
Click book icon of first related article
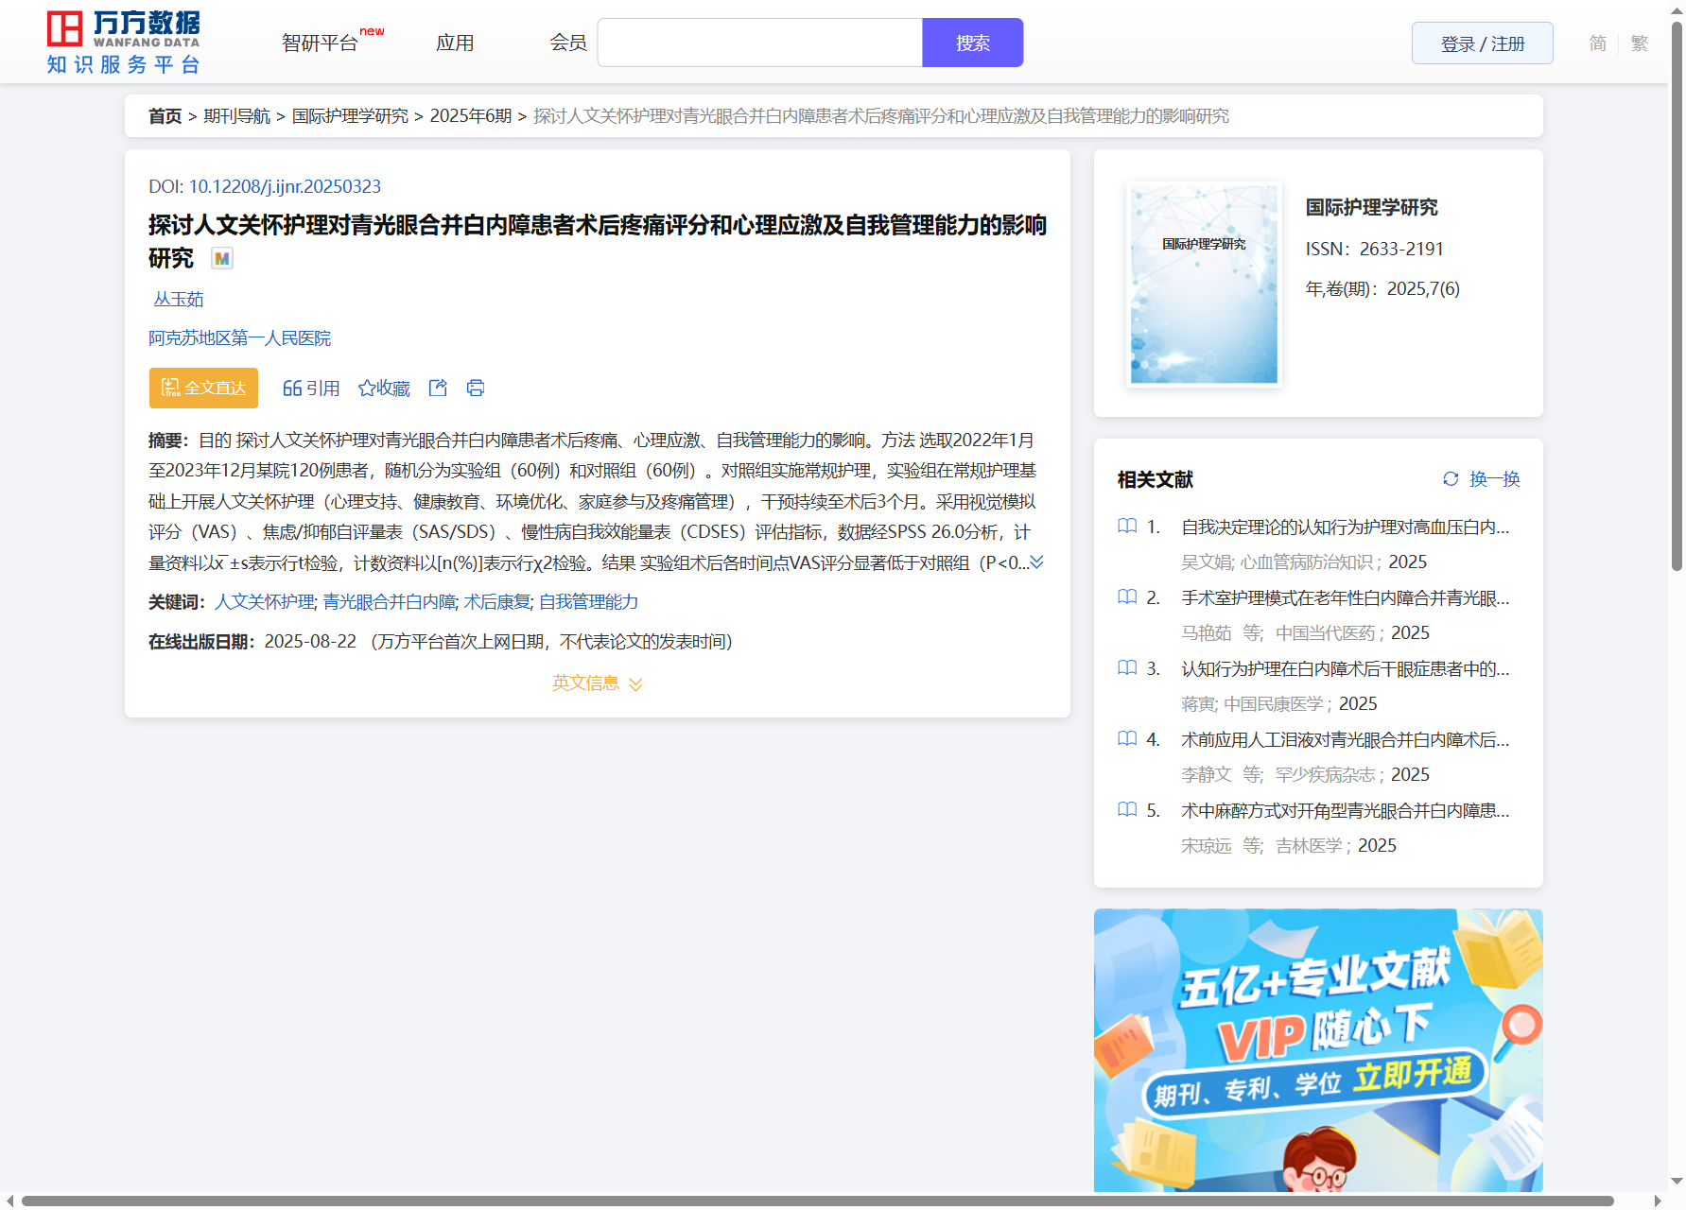pyautogui.click(x=1127, y=527)
